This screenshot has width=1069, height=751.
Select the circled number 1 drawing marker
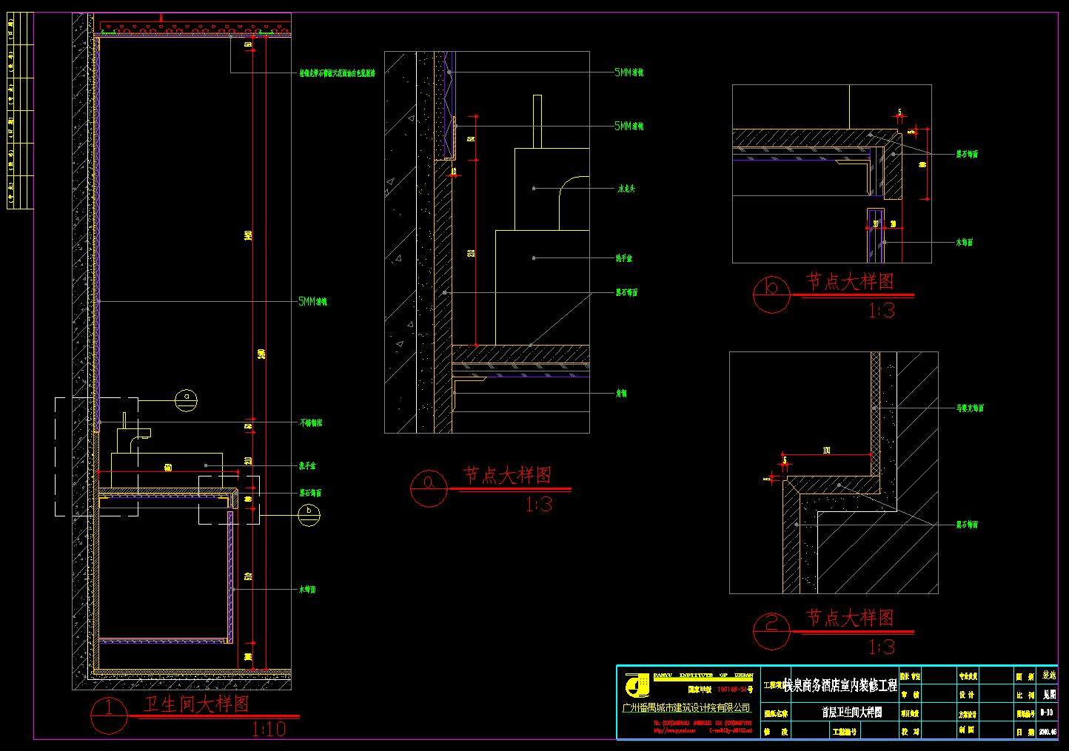108,715
